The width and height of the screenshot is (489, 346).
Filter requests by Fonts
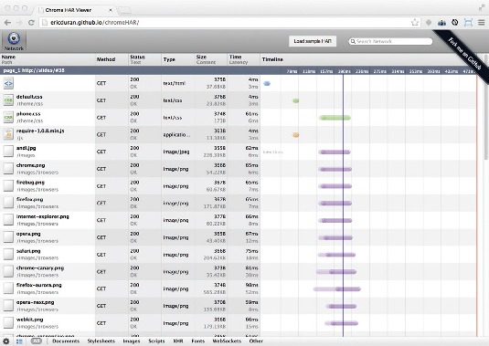(x=198, y=341)
